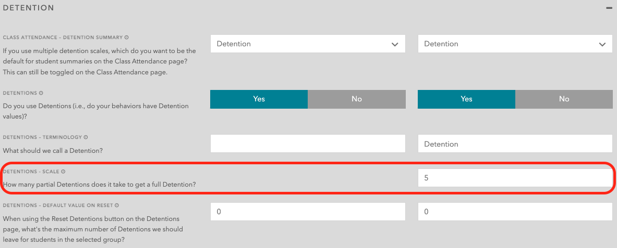
Task: Click the Detentions - Terminology setting label
Action: 42,137
